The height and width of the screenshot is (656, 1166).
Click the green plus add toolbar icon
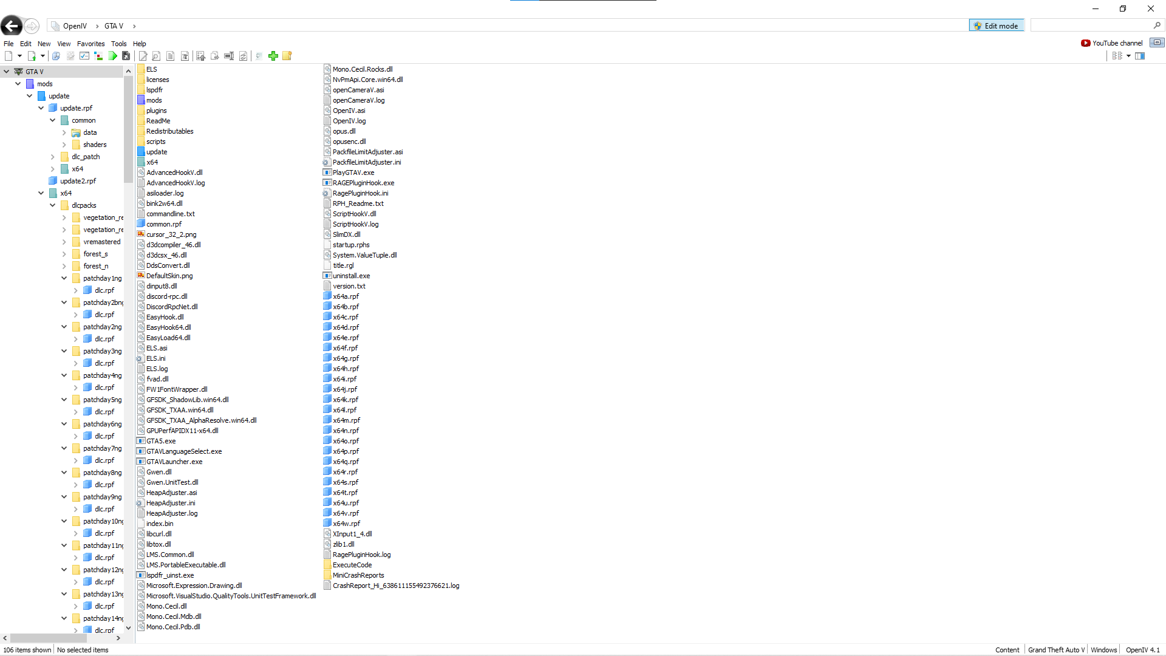pos(273,56)
